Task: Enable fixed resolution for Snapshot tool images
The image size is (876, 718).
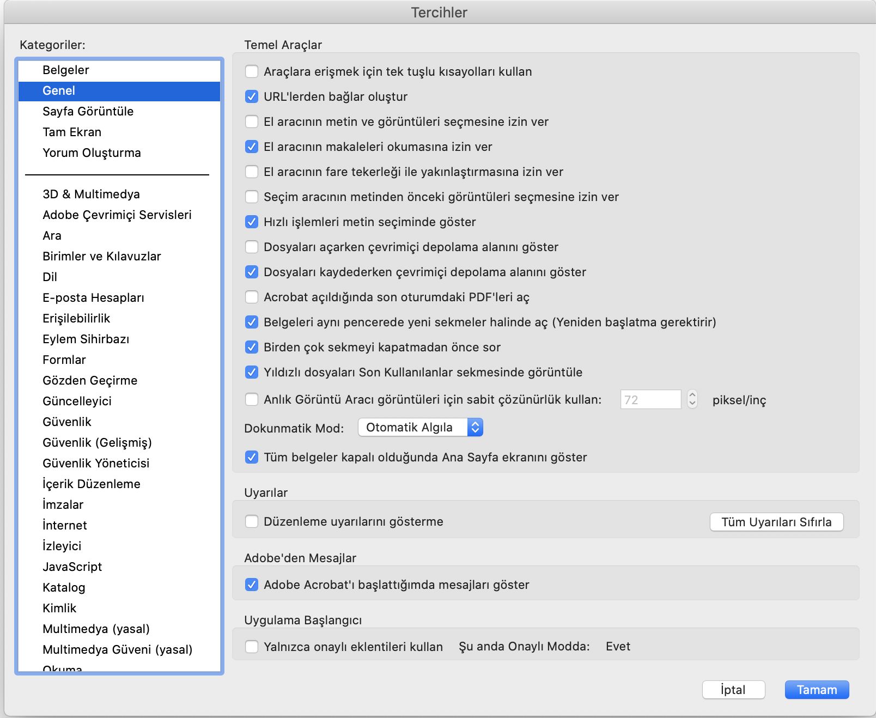Action: pyautogui.click(x=251, y=400)
